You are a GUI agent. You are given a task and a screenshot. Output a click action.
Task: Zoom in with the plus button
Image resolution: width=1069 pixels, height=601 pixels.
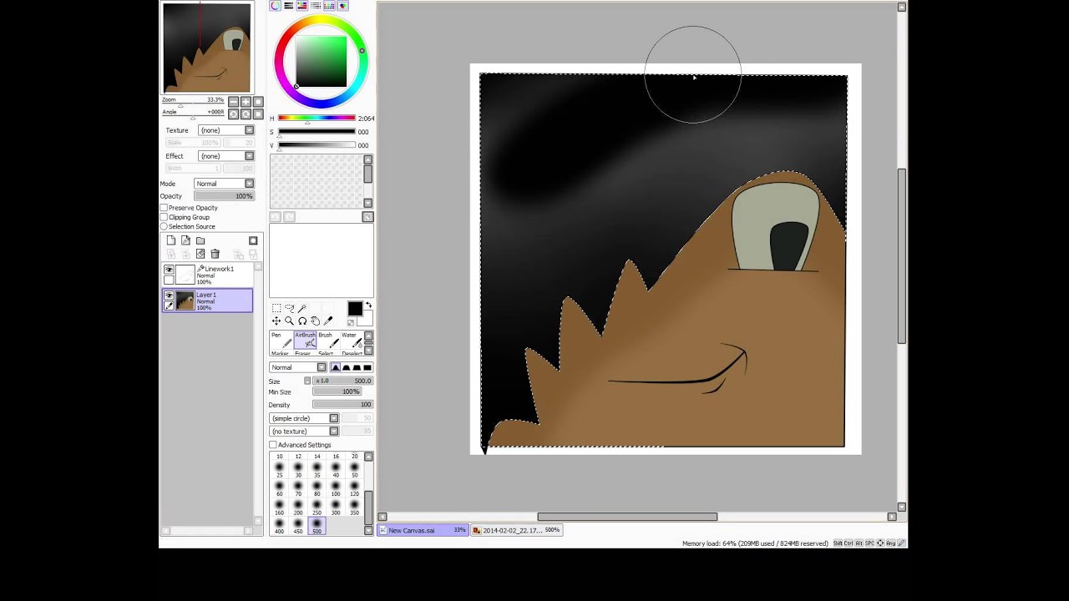(x=246, y=101)
